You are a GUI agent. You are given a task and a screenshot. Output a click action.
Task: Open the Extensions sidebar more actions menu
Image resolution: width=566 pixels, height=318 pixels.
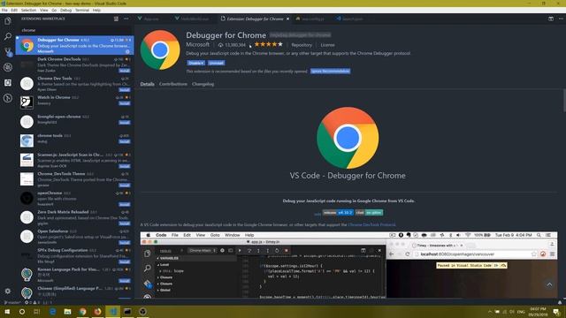pyautogui.click(x=126, y=19)
